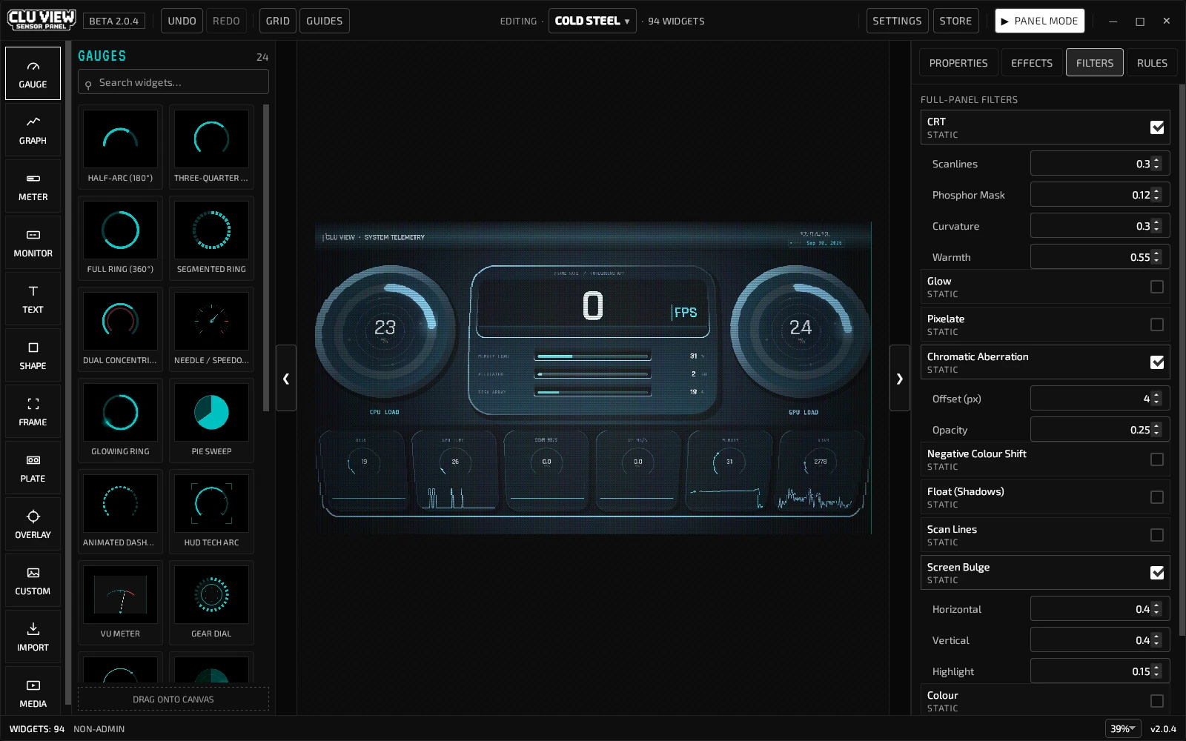The height and width of the screenshot is (741, 1186).
Task: Collapse the right properties panel arrow
Action: coord(899,378)
